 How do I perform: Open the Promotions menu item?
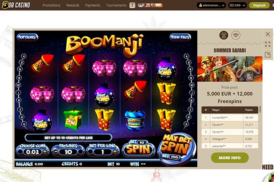coord(51,5)
